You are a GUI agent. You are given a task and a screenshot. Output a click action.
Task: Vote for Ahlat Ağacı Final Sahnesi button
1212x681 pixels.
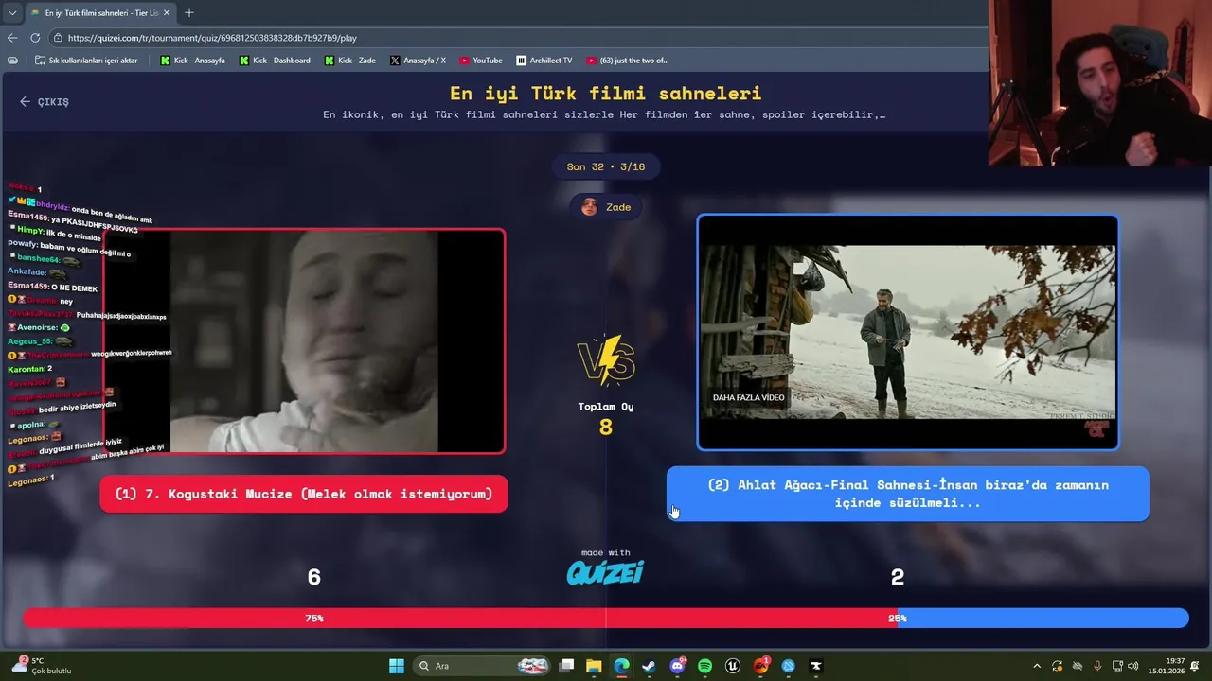coord(908,494)
